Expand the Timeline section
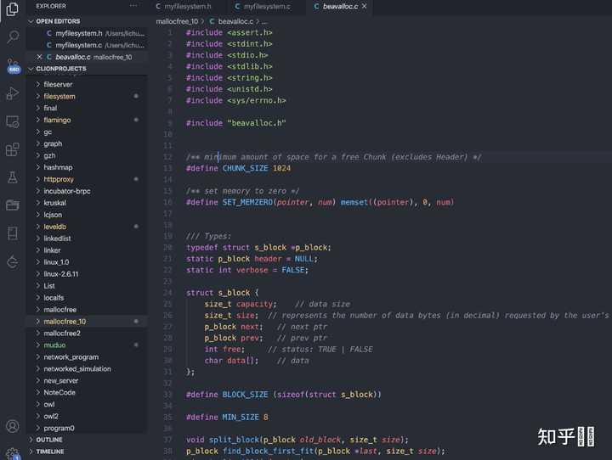 tap(87, 452)
